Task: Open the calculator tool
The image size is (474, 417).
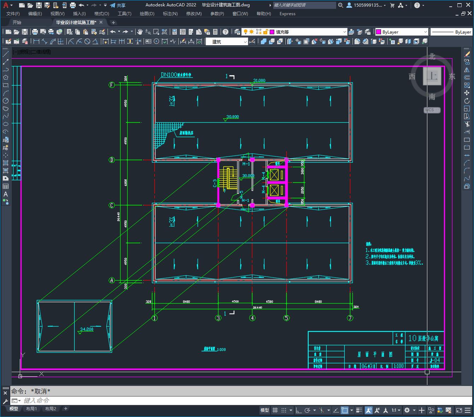Action: 215,32
